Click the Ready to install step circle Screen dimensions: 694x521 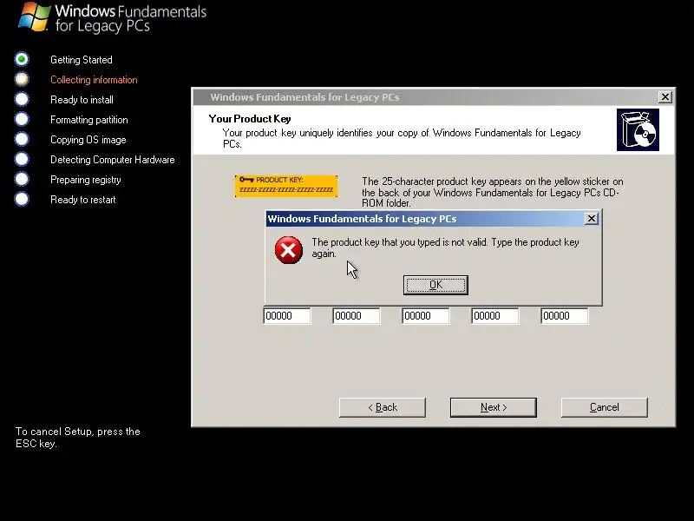[21, 99]
